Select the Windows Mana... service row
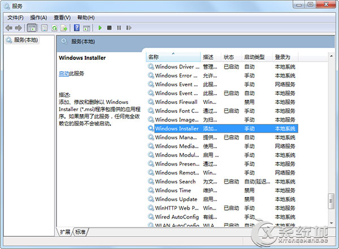The width and height of the screenshot is (339, 249). 222,137
